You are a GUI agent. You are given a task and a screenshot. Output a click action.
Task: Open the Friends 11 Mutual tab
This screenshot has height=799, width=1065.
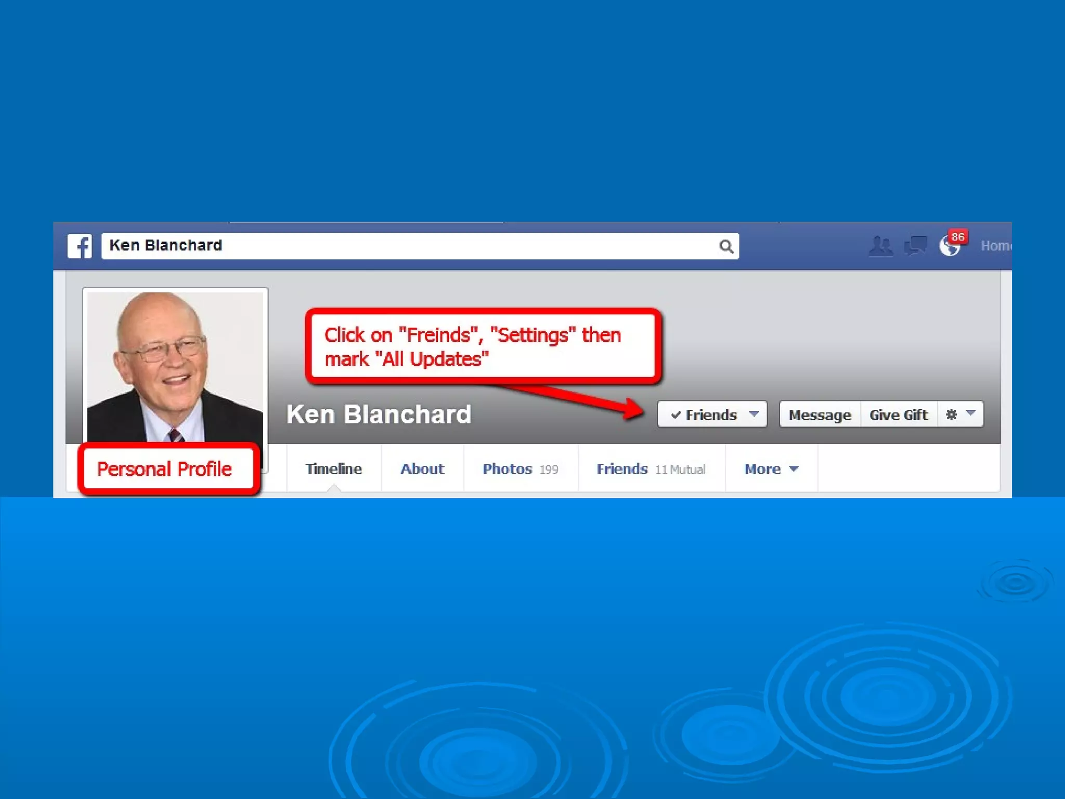click(651, 469)
